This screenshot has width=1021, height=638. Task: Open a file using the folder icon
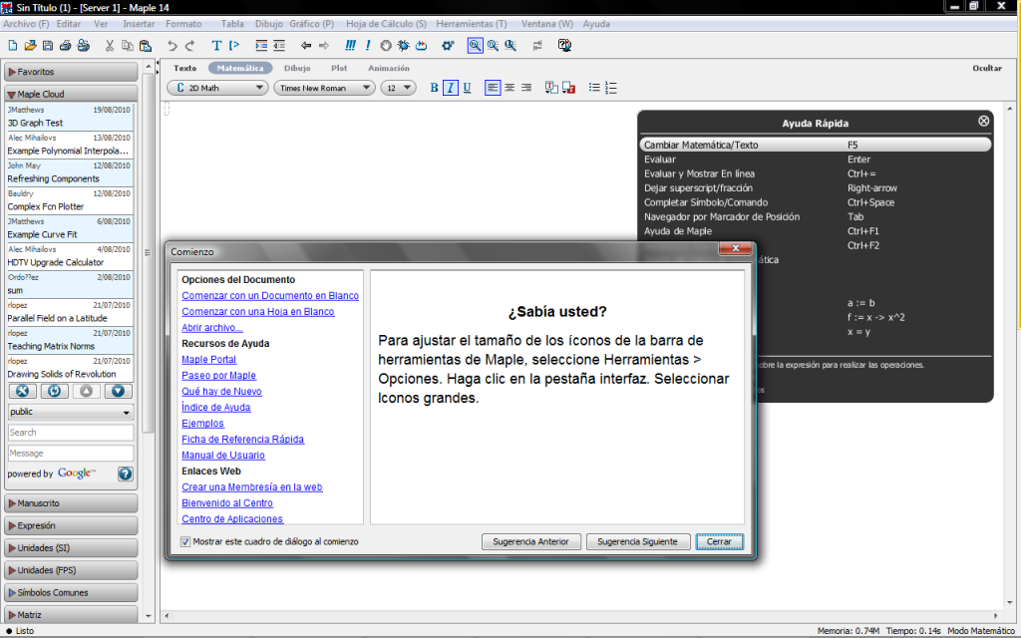30,46
